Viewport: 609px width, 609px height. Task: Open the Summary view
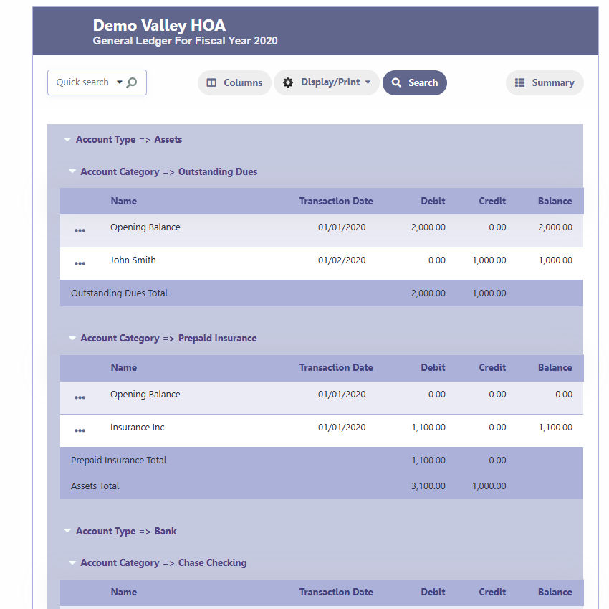point(545,82)
